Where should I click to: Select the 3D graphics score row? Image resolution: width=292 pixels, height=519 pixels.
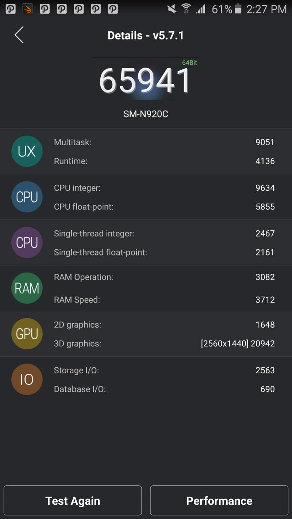tap(164, 343)
